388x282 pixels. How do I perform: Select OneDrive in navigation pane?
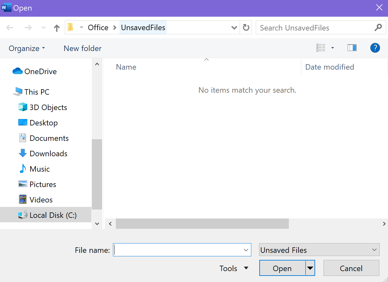(35, 72)
